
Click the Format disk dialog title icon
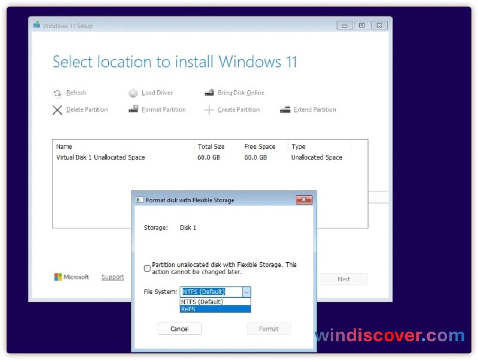(139, 200)
